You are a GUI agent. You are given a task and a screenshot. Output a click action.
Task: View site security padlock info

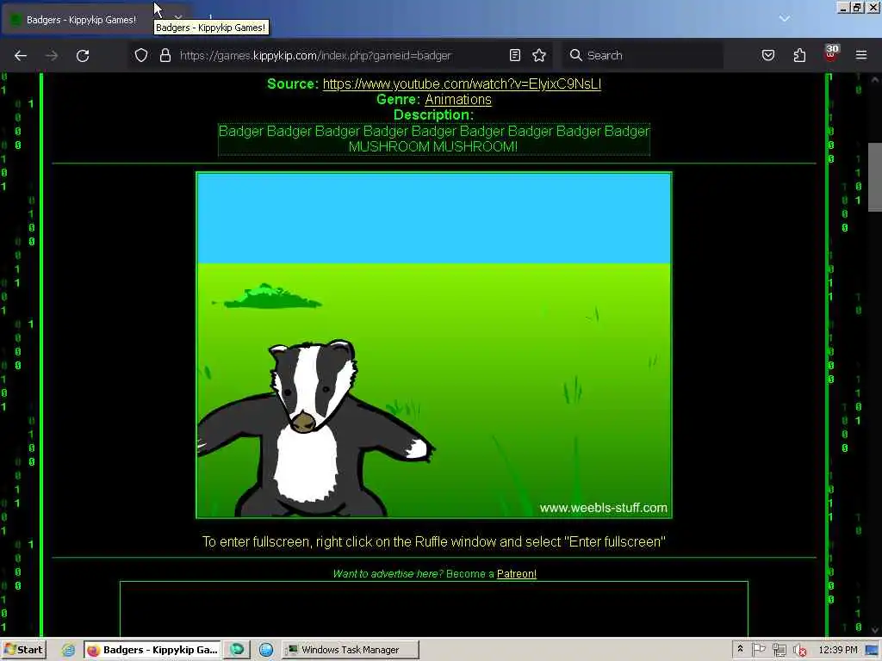click(x=165, y=55)
